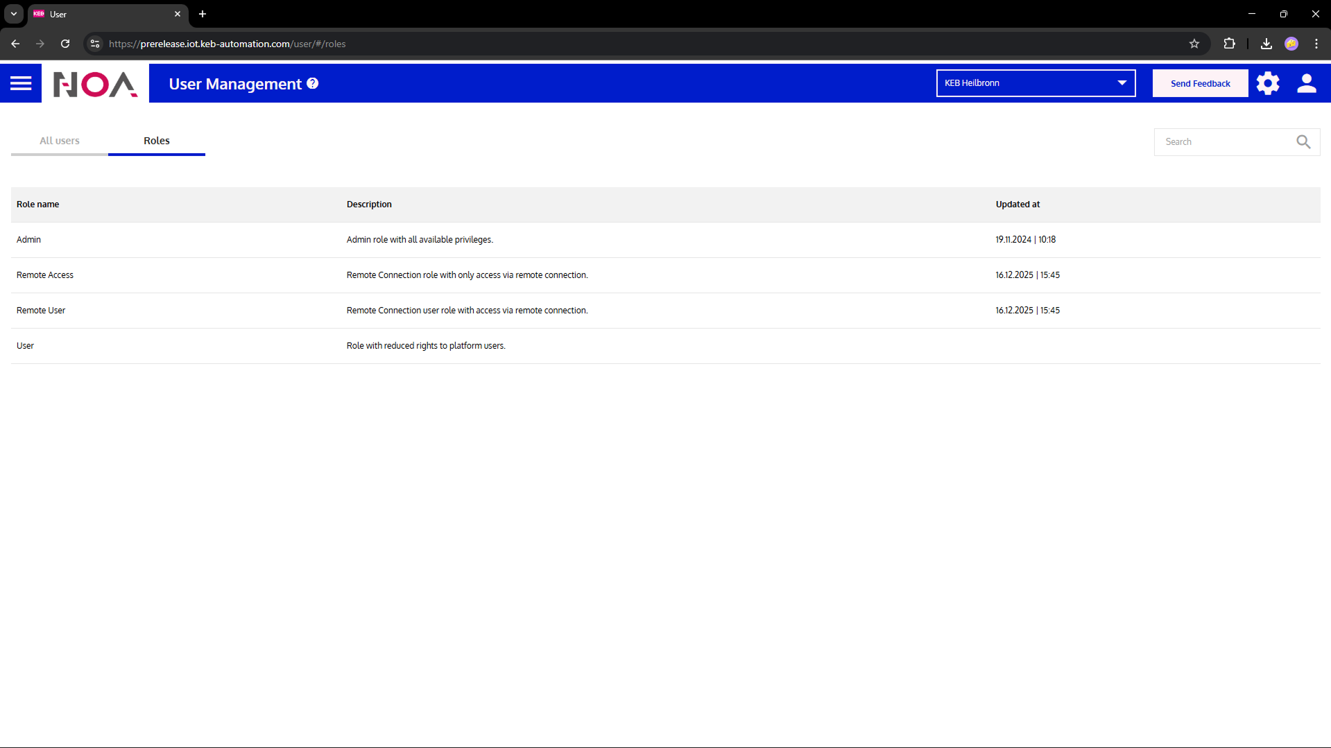Bookmark this page with the star icon
1331x748 pixels.
(x=1194, y=44)
